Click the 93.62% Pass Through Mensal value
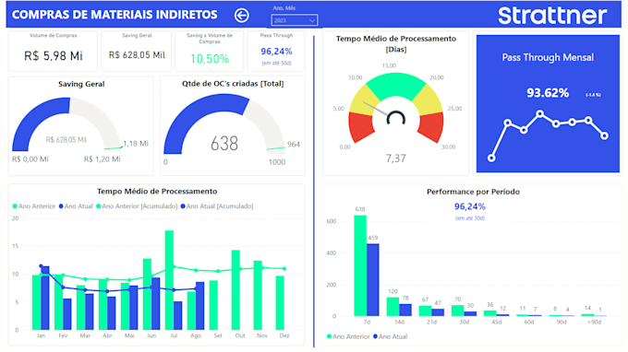The height and width of the screenshot is (352, 628). click(x=548, y=93)
